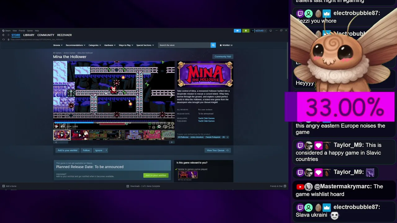Viewport: 397px width, 223px height.
Task: Expand the Ways to Play dropdown
Action: tap(126, 45)
